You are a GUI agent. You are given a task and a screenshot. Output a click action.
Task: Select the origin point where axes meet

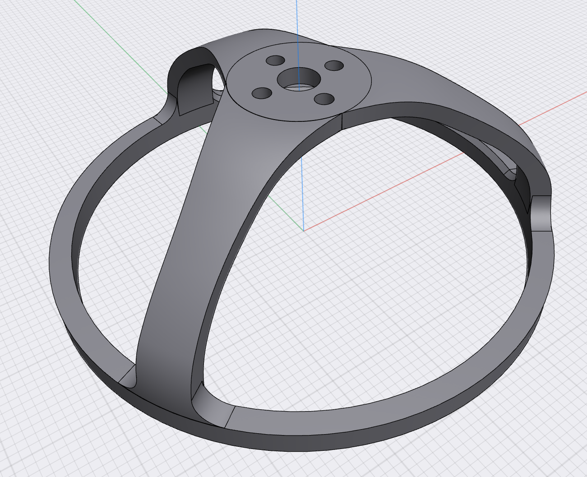pos(304,230)
